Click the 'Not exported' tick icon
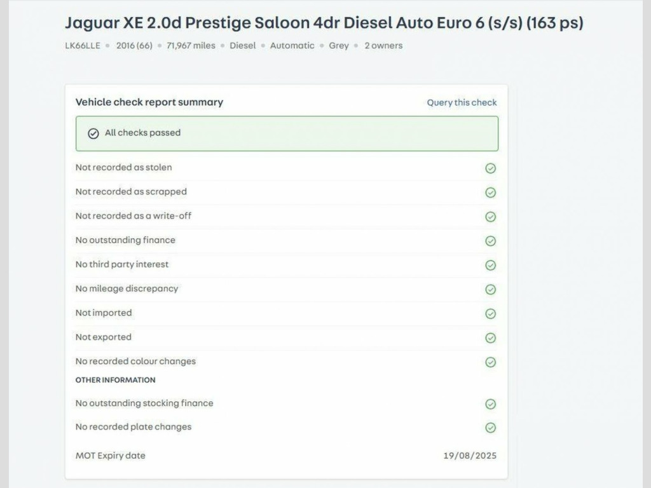The image size is (651, 488). click(490, 337)
